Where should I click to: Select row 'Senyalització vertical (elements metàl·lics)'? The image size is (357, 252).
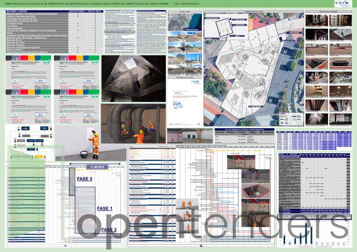54,52
